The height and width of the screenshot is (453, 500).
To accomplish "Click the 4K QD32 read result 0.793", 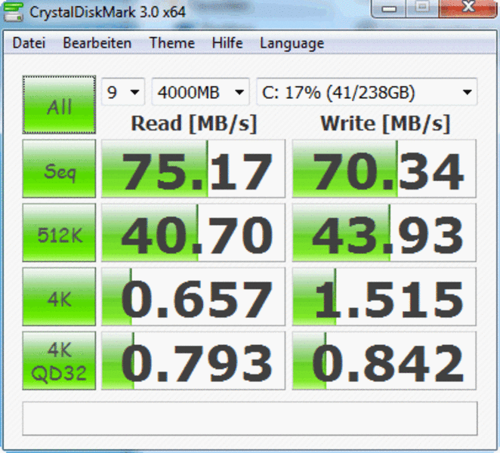I will tap(193, 361).
